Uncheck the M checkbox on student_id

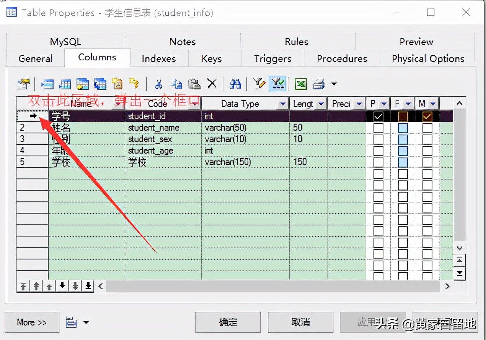tap(427, 116)
